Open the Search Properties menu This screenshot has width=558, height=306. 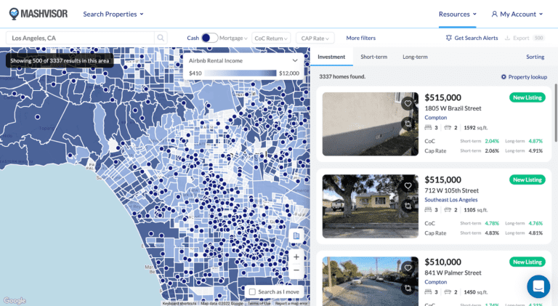click(x=113, y=14)
